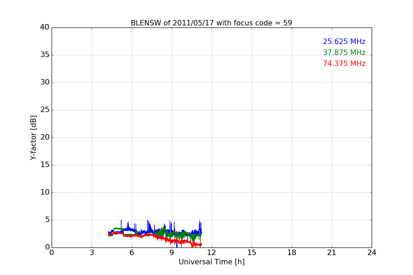
Task: Click the y-axis tick label 40
Action: [45, 27]
